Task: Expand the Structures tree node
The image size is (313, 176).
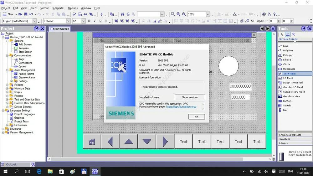Action: (x=3, y=129)
